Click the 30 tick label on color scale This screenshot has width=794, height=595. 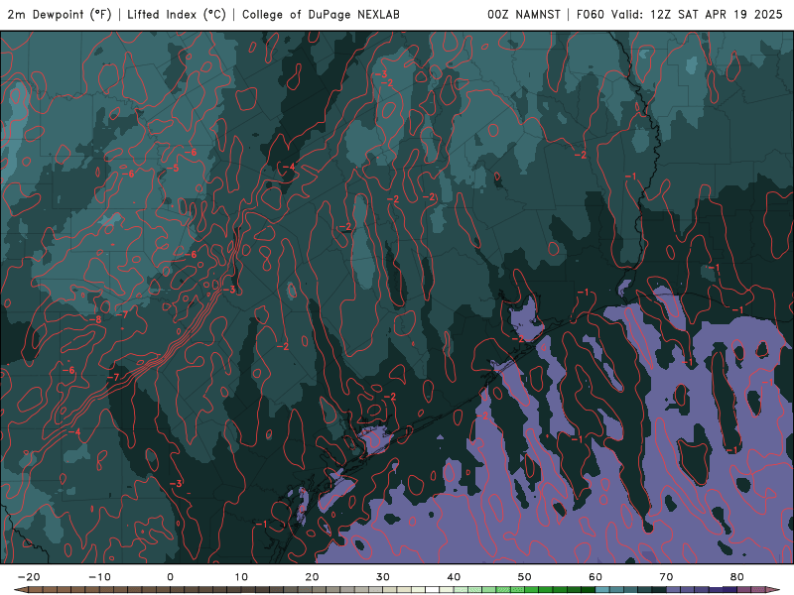click(383, 577)
